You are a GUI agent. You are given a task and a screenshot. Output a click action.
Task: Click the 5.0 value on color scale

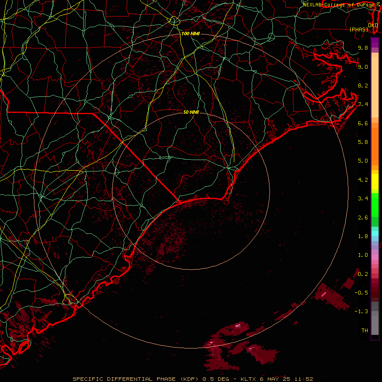[x=363, y=161]
